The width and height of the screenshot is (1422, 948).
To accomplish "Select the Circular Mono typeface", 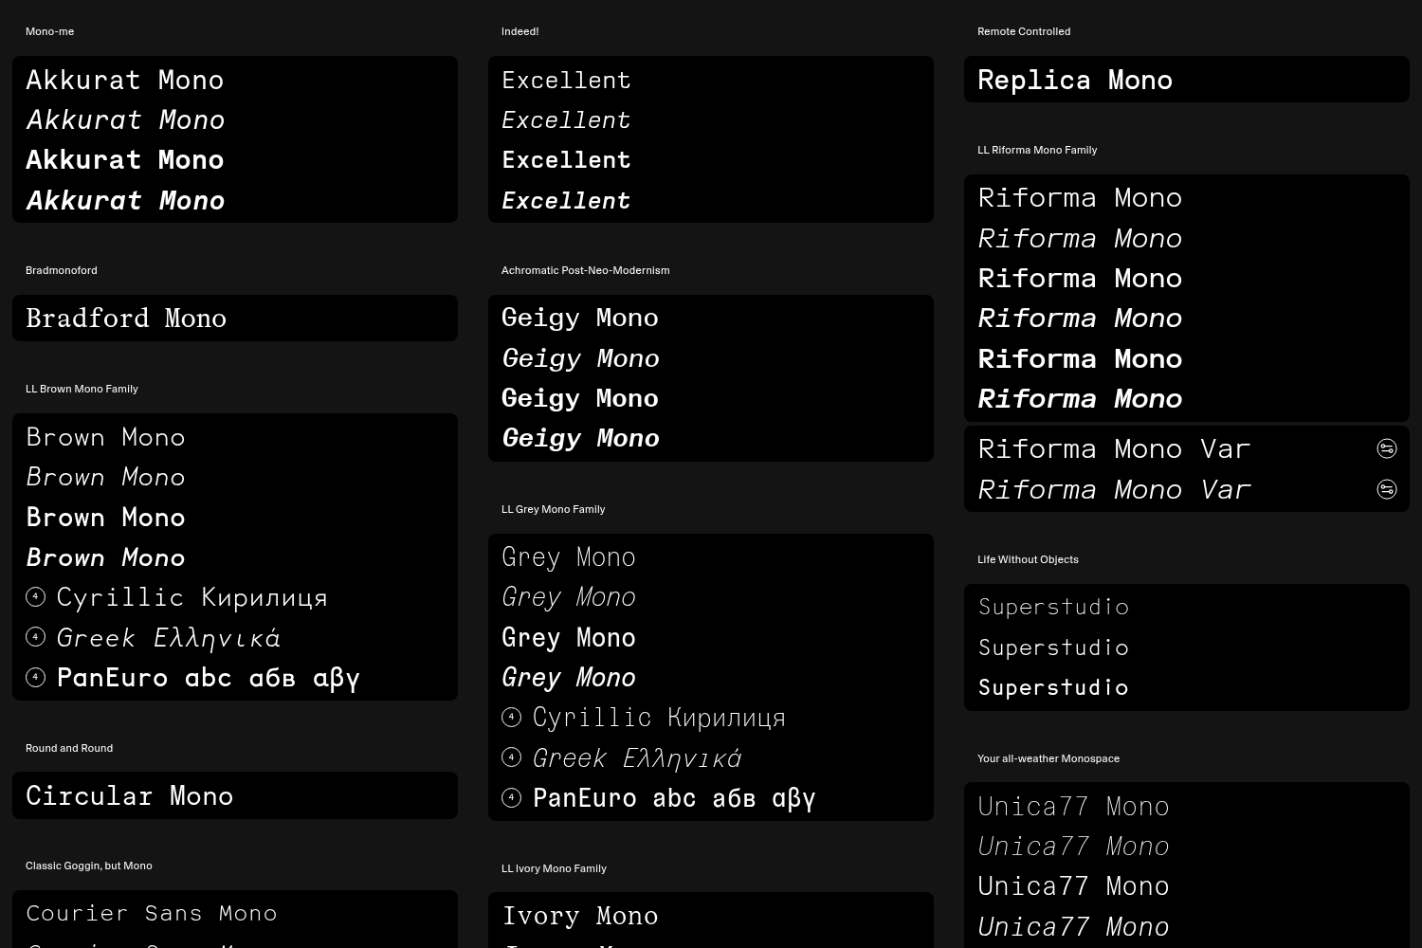I will coord(130,796).
